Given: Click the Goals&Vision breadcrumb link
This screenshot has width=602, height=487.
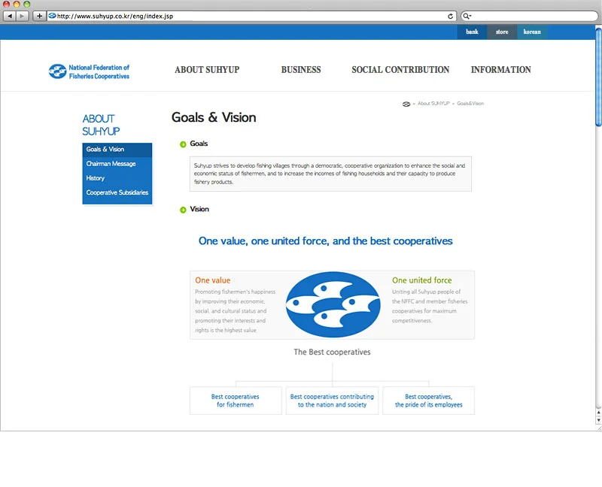Looking at the screenshot, I should [470, 104].
